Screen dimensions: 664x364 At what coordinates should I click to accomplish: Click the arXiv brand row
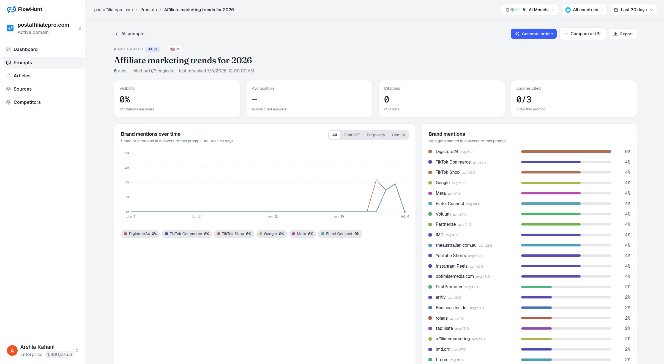point(529,297)
